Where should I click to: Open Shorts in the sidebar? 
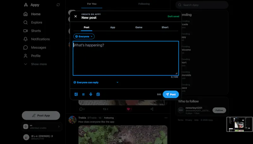tap(36, 31)
